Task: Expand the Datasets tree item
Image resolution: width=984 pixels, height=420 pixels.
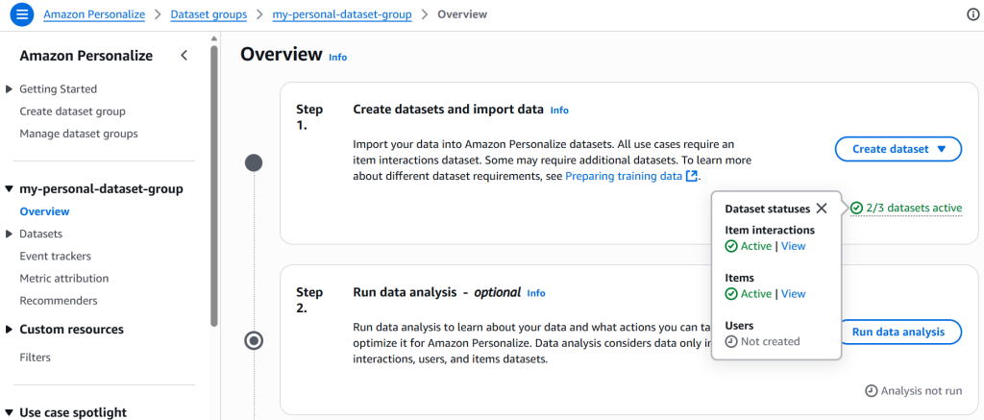Action: coord(9,234)
